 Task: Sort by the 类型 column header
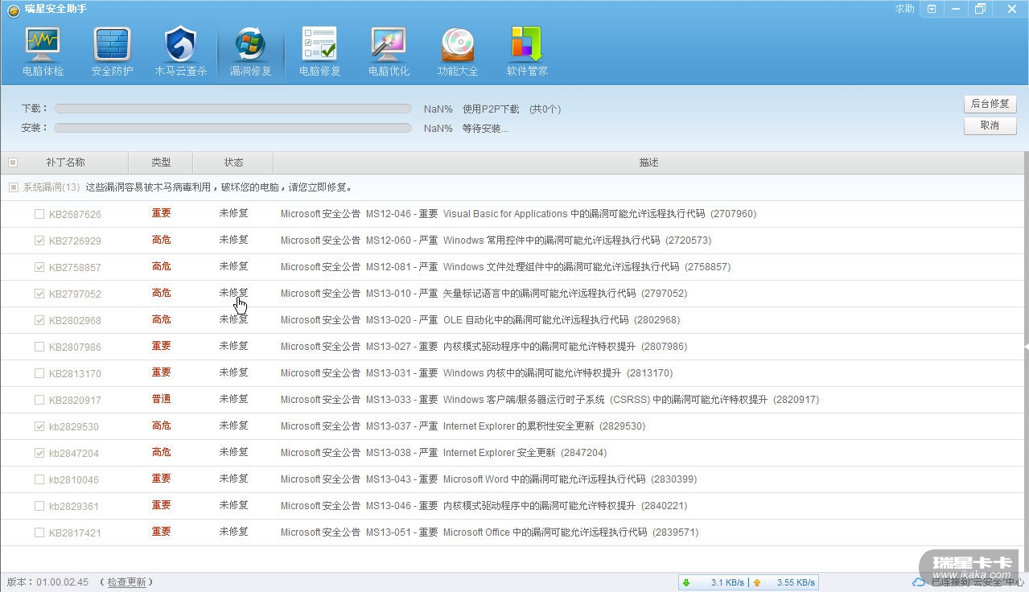(161, 162)
